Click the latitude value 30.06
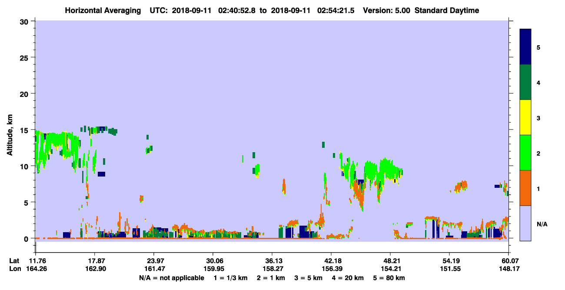 [213, 261]
